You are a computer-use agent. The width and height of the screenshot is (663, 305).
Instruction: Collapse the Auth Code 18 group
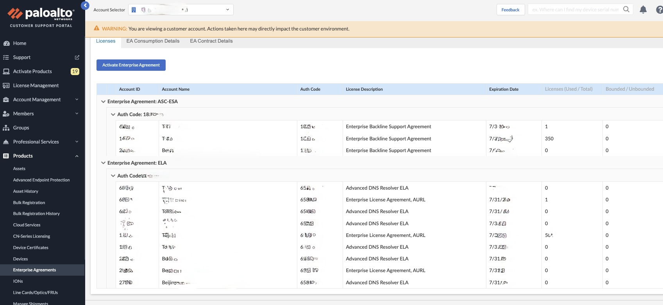[113, 115]
